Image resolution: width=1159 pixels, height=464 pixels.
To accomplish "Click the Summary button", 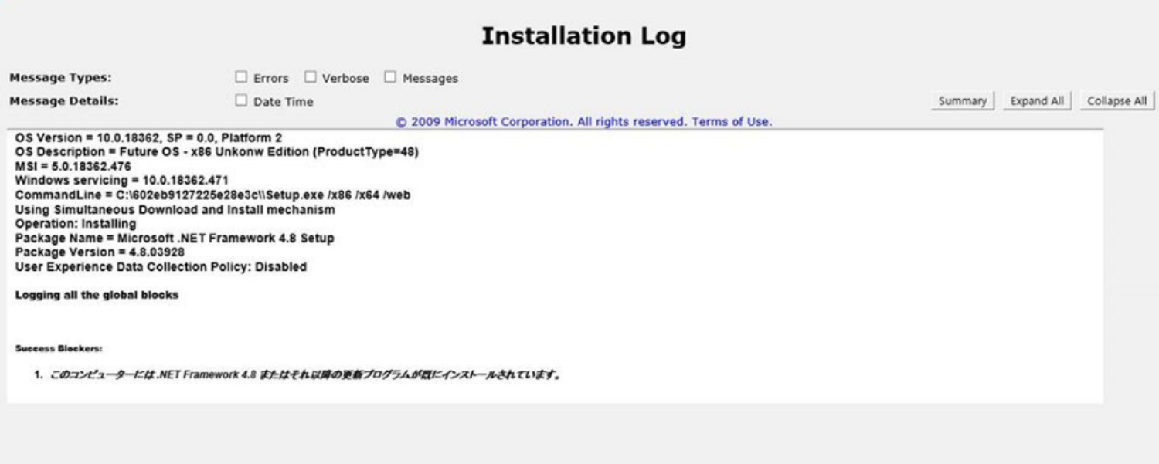I will [962, 101].
